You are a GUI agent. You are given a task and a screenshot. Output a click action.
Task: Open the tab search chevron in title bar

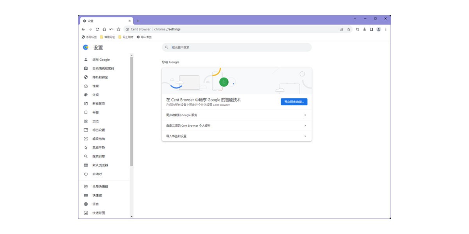coord(355,18)
